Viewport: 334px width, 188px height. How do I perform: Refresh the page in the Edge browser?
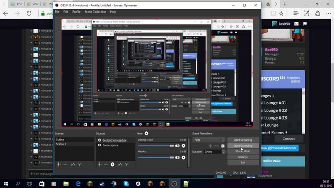(29, 14)
